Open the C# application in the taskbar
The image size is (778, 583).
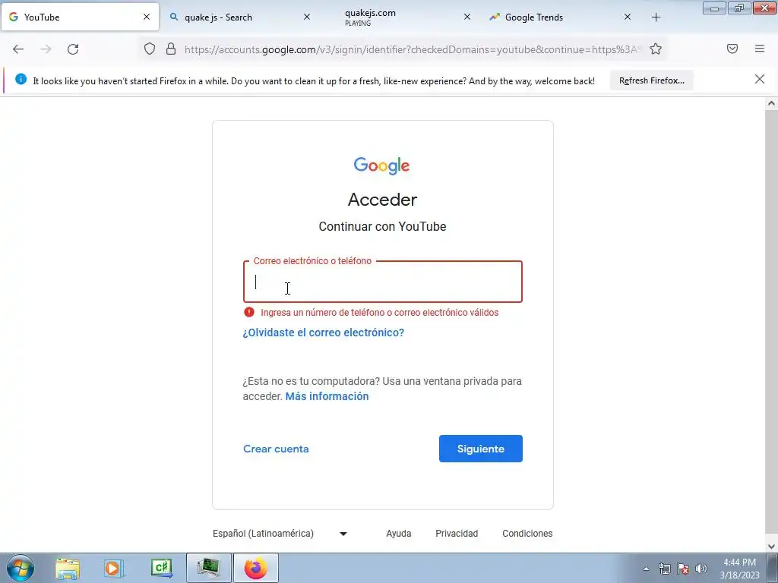(161, 569)
